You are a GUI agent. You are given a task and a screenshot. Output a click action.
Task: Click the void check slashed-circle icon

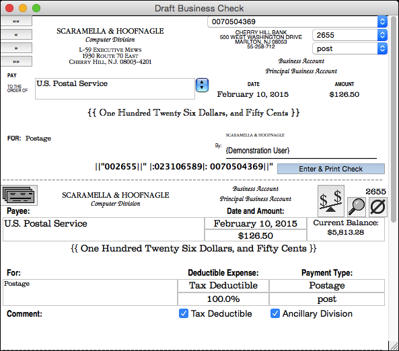378,207
